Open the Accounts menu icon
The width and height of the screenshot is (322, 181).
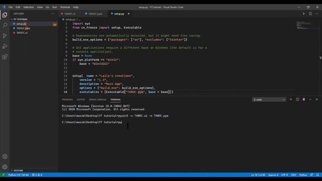tap(5, 156)
